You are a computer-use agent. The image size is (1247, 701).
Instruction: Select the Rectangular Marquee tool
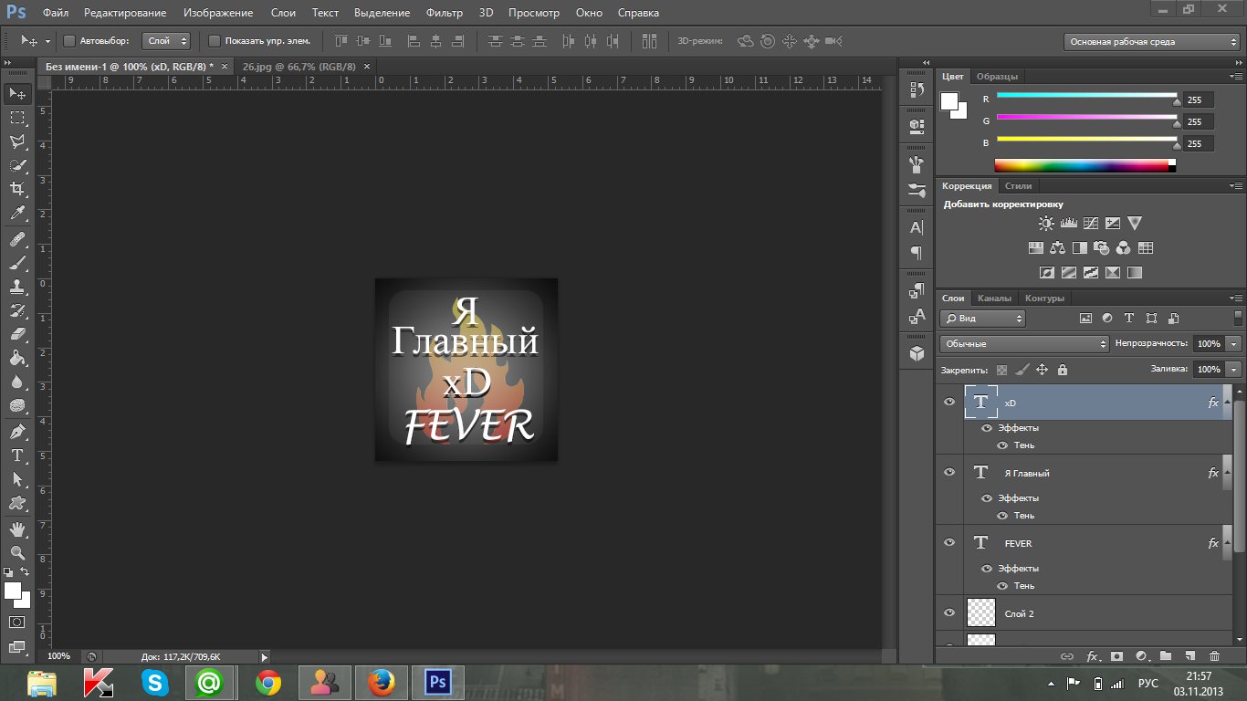[17, 118]
